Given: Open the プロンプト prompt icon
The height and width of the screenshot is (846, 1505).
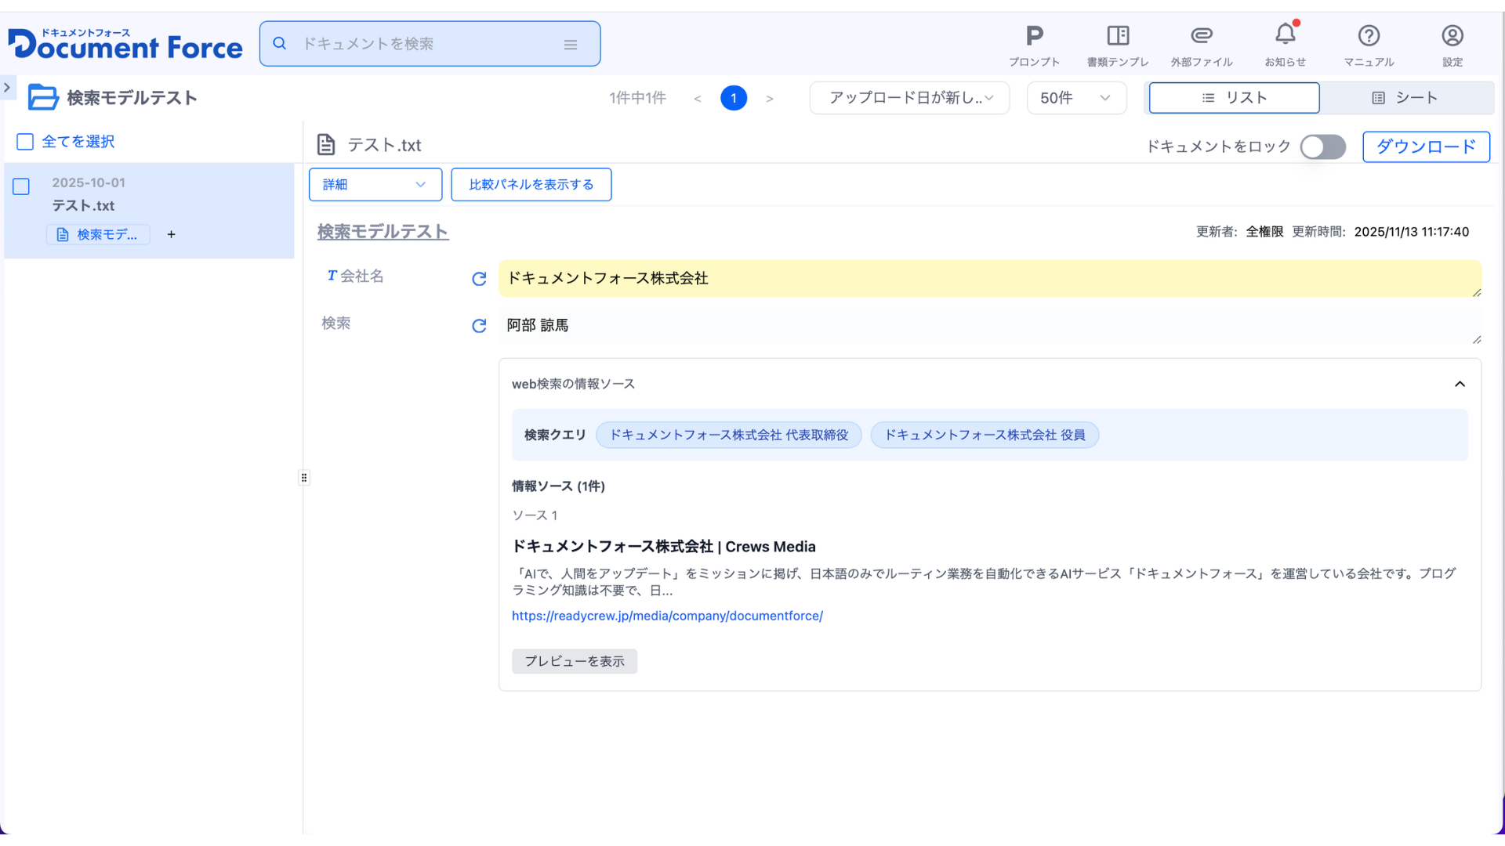Looking at the screenshot, I should click(x=1034, y=37).
